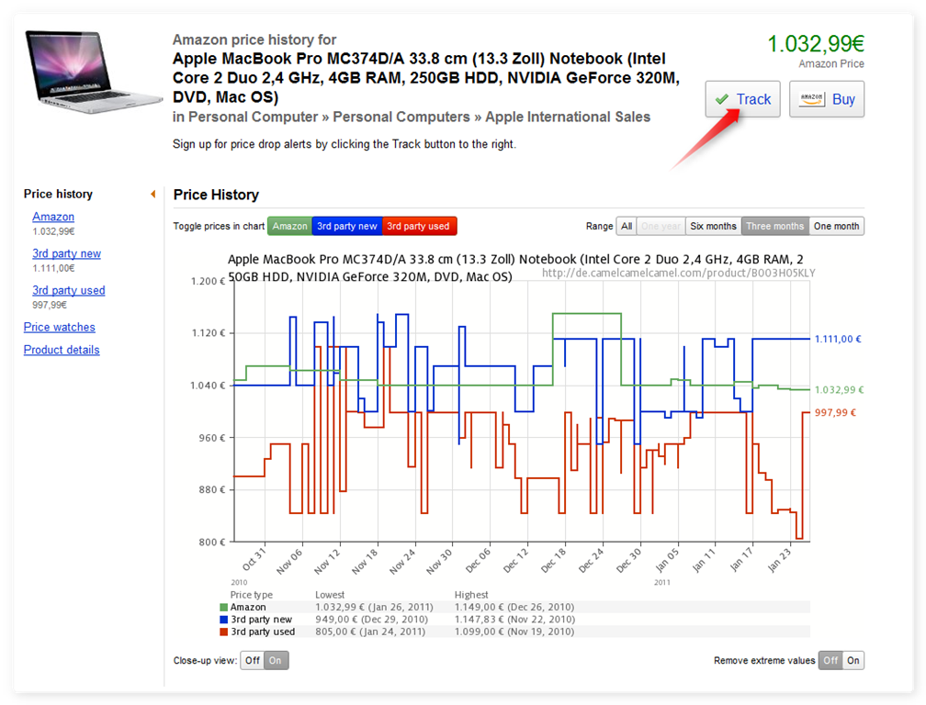Click 3rd party used lowest 805,00 € entry
This screenshot has width=926, height=705.
(x=370, y=632)
